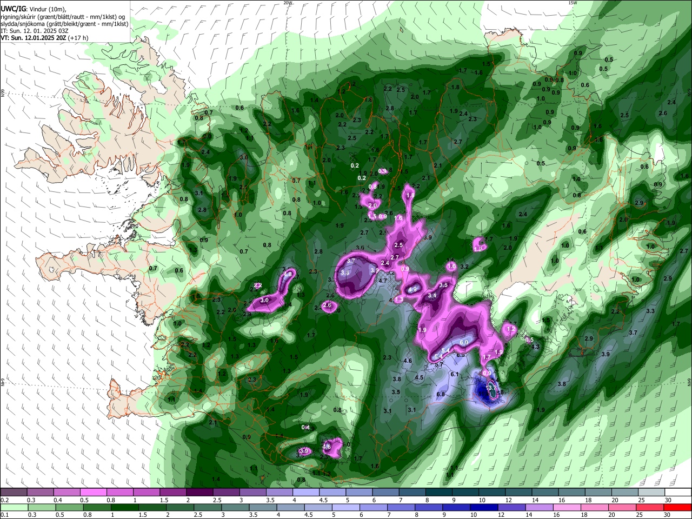This screenshot has width=692, height=519.
Task: Pick the 12–14 violet swatch in the lower row
Action: [x=513, y=507]
